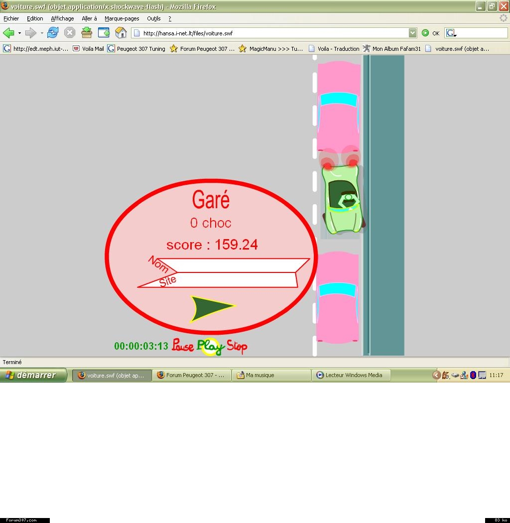Screen dimensions: 510x523
Task: Click the green Back arrow button
Action: click(8, 33)
